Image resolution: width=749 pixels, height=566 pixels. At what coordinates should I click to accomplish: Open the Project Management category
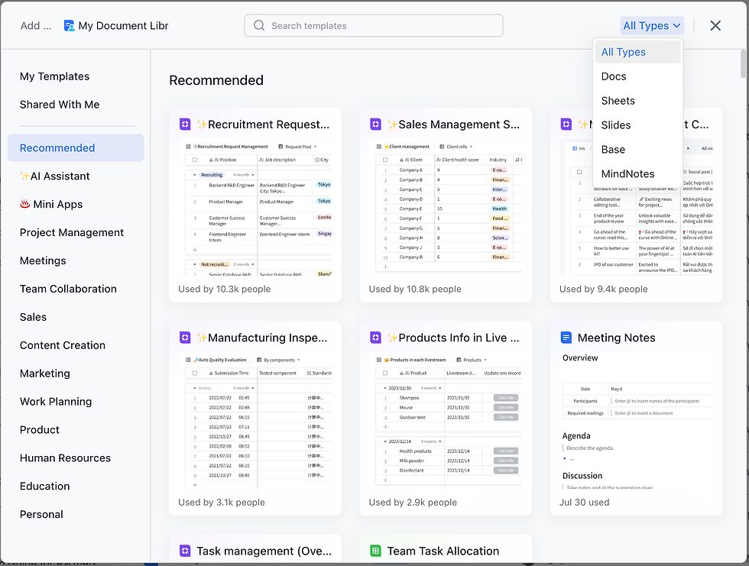coord(76,232)
